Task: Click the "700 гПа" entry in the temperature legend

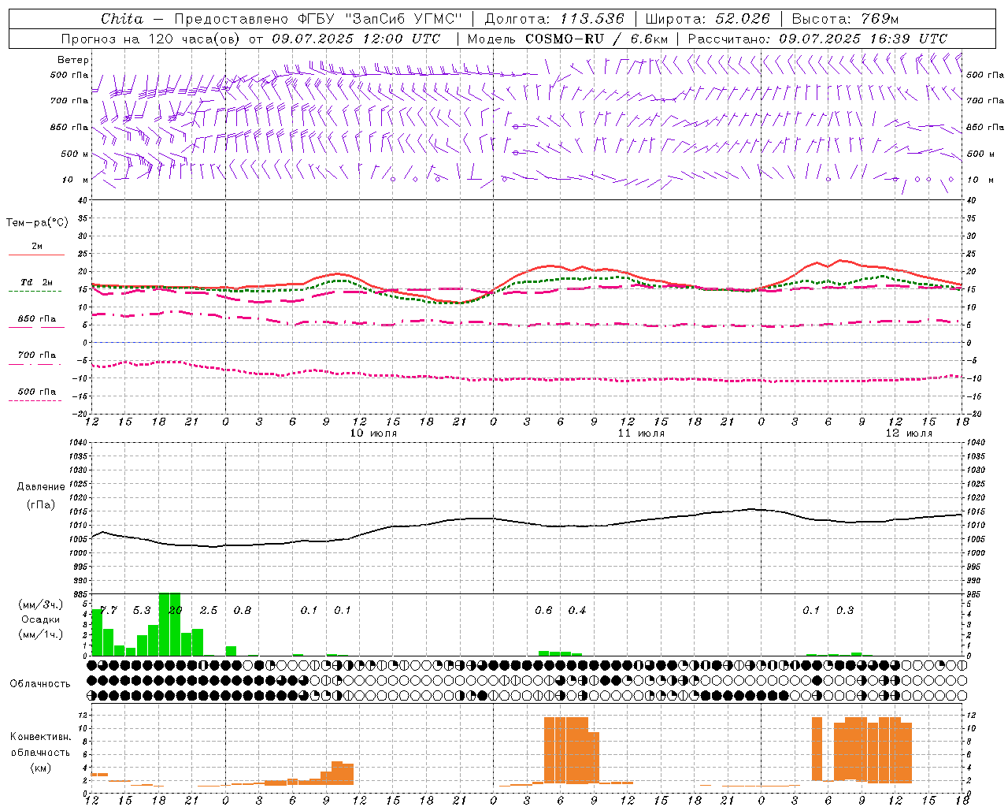Action: click(x=37, y=355)
